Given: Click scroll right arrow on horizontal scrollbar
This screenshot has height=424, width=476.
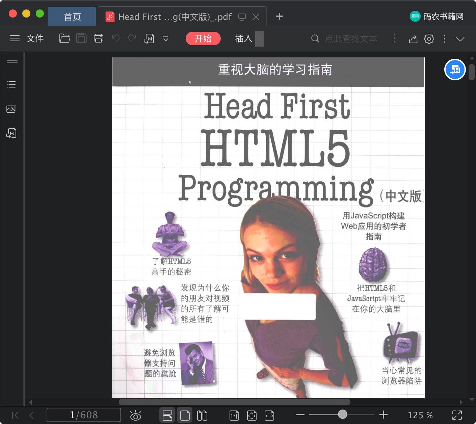Looking at the screenshot, I should 461,402.
